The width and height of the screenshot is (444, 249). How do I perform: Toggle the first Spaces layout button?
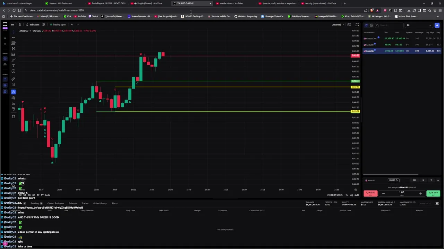(x=5, y=58)
